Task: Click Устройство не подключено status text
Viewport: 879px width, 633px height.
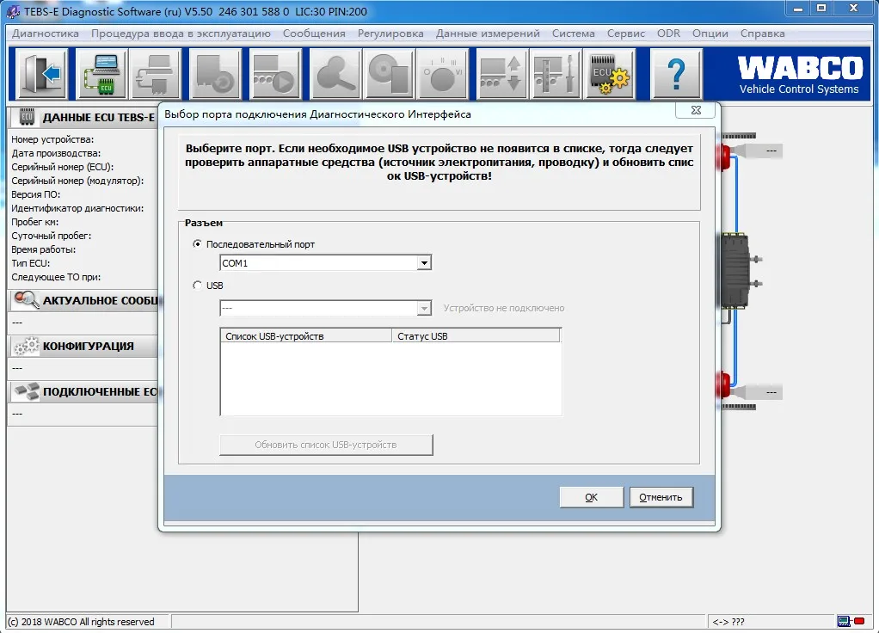Action: (x=504, y=308)
